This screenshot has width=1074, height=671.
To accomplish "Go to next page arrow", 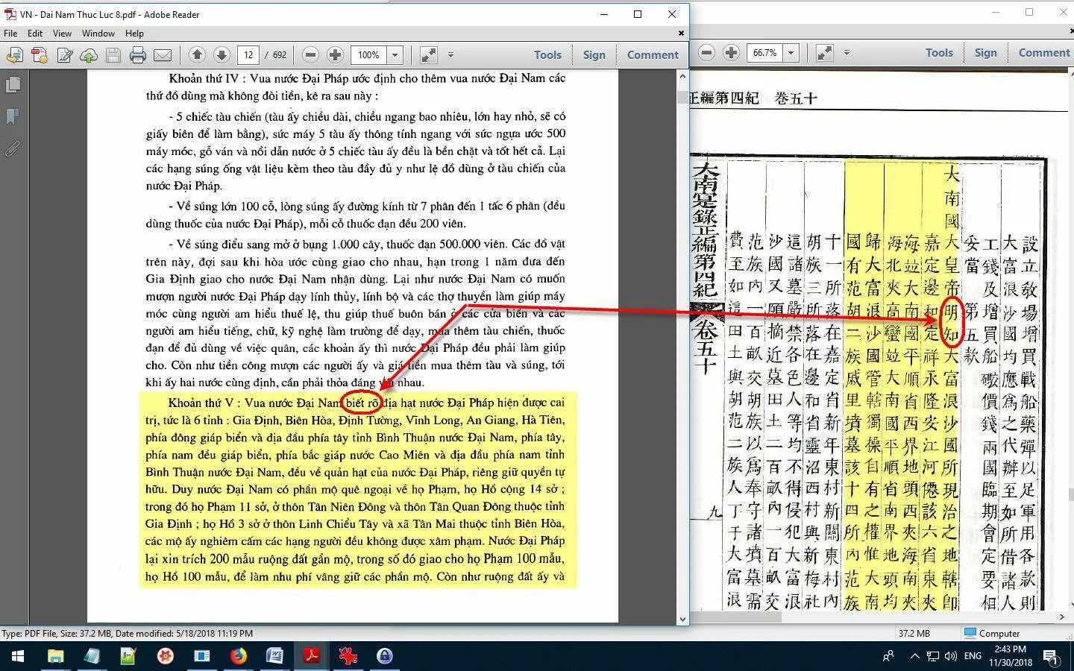I will [222, 54].
